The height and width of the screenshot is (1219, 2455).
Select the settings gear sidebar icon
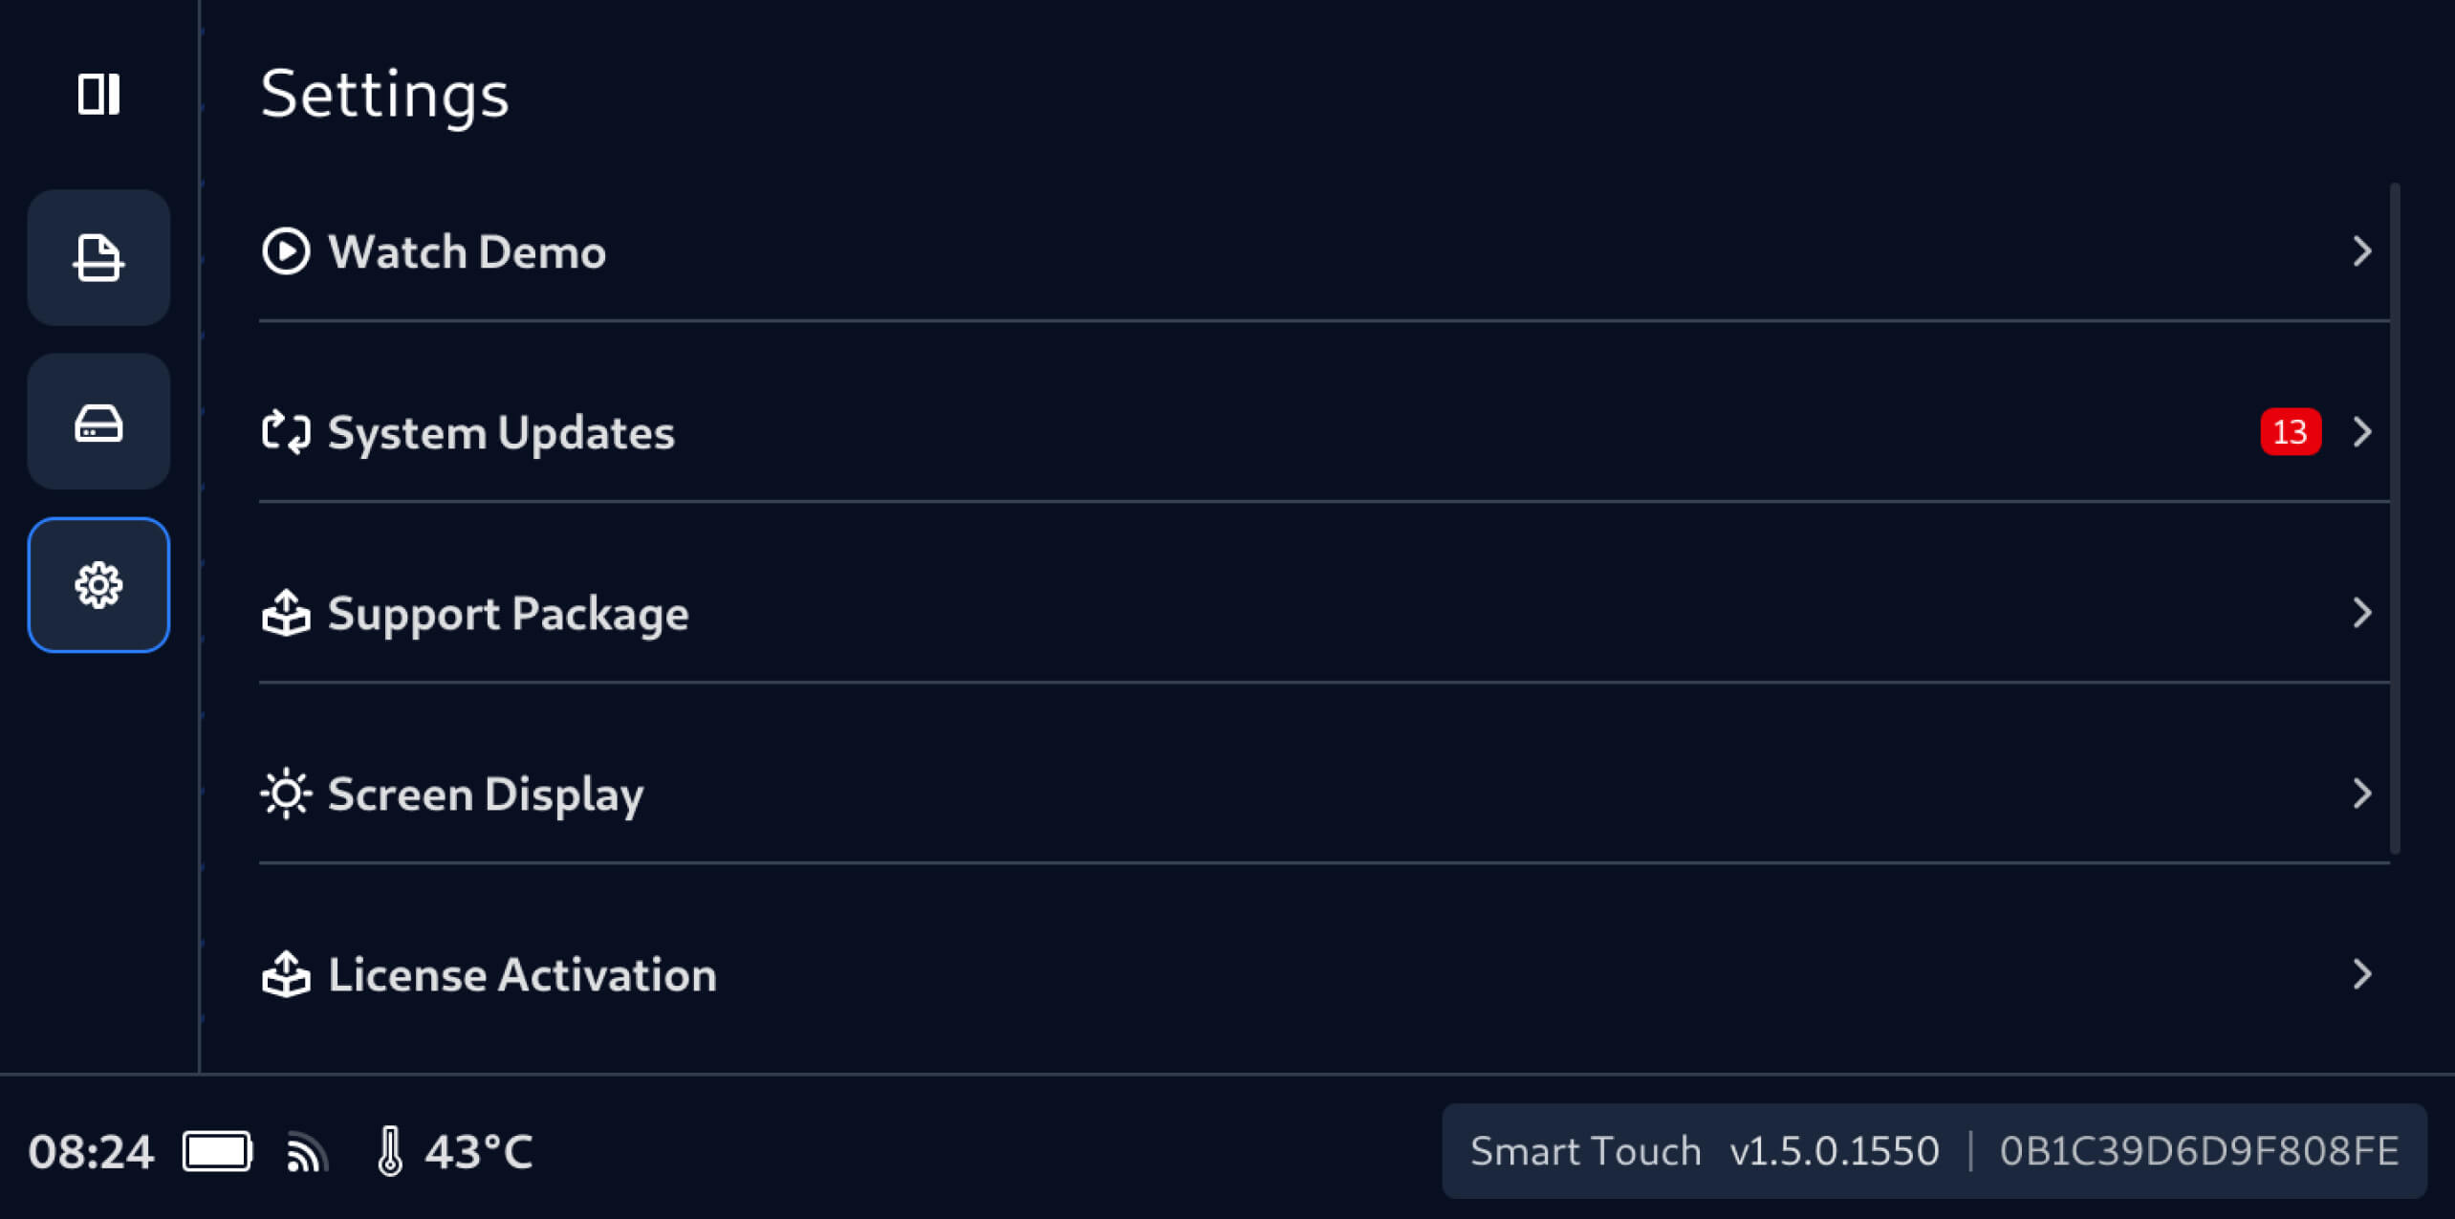pyautogui.click(x=98, y=585)
